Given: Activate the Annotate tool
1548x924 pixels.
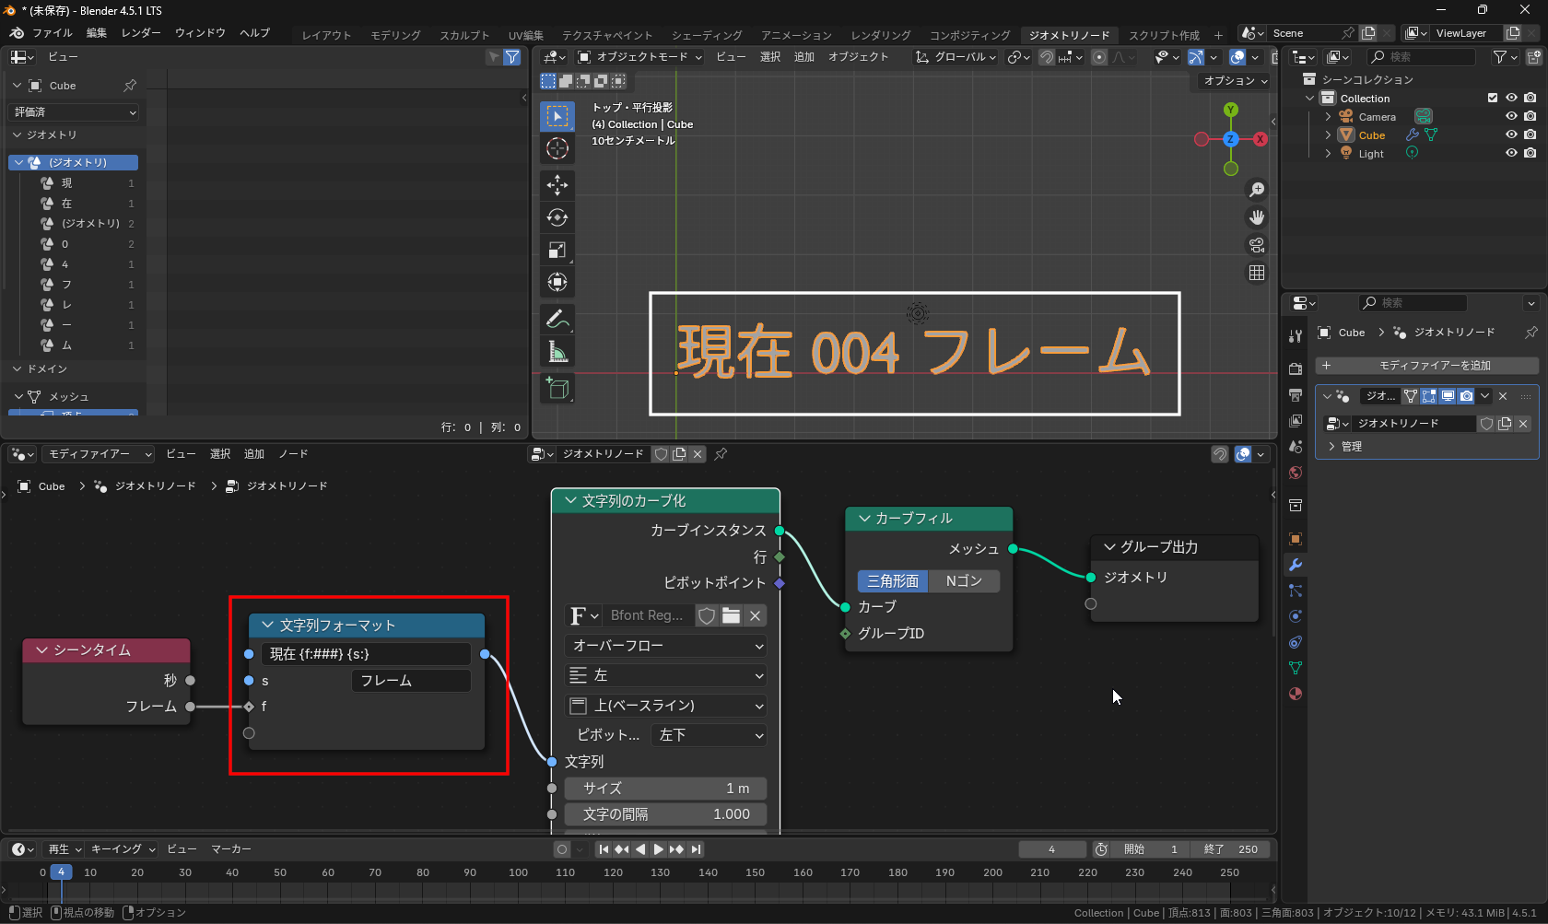Looking at the screenshot, I should (x=557, y=319).
